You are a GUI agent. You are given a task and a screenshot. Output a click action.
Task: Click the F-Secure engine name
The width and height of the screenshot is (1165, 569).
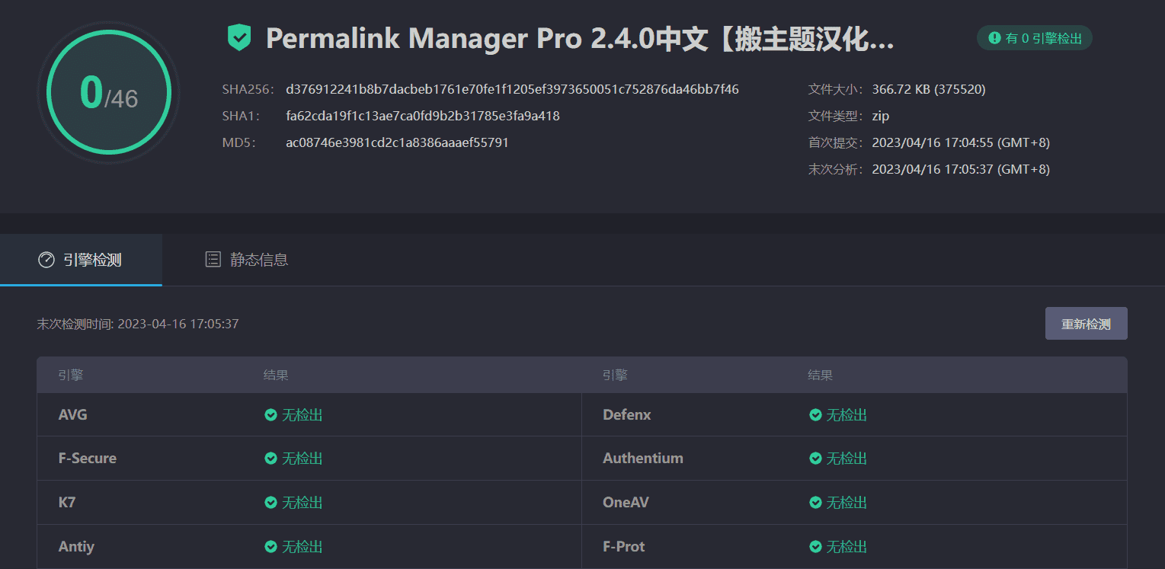coord(88,459)
